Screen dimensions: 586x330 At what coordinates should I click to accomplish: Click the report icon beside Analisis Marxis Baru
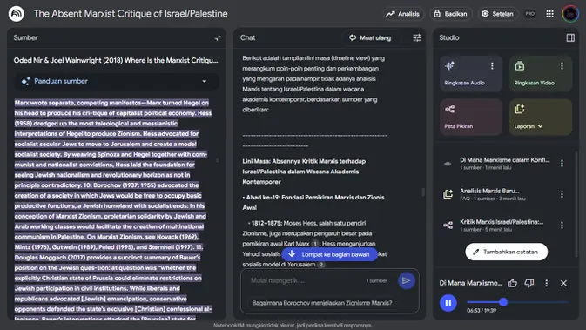pos(448,194)
